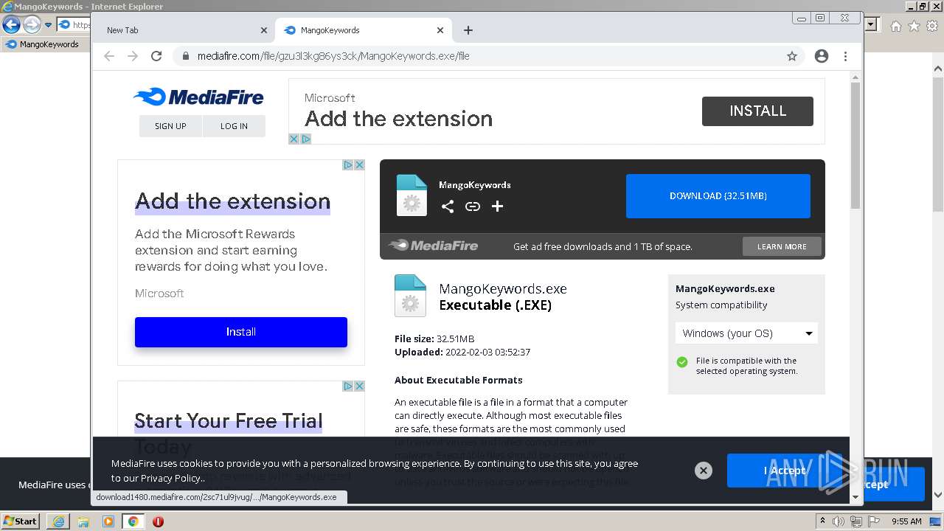Add MangoKeywords to my MediaFire account
The image size is (944, 531).
pyautogui.click(x=498, y=206)
